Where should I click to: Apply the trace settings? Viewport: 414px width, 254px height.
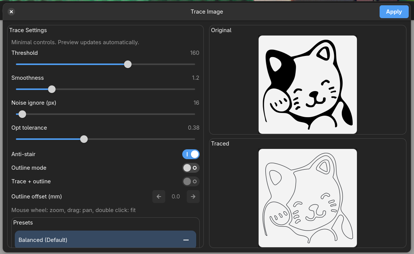(394, 12)
